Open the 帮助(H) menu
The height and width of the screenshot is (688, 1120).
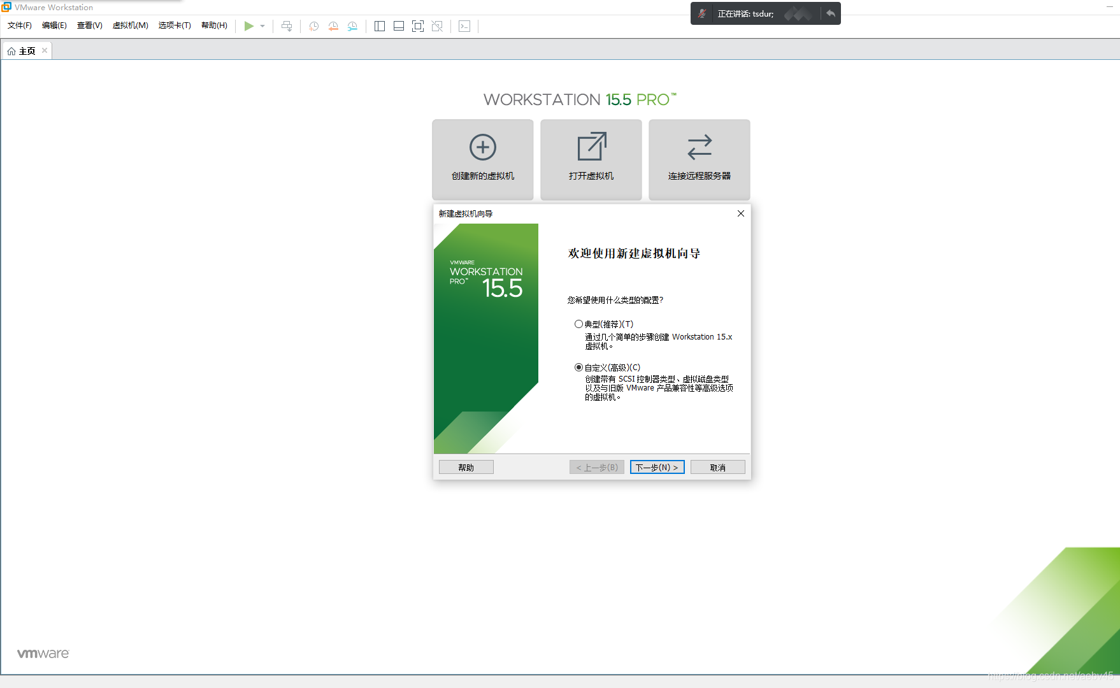pyautogui.click(x=214, y=25)
